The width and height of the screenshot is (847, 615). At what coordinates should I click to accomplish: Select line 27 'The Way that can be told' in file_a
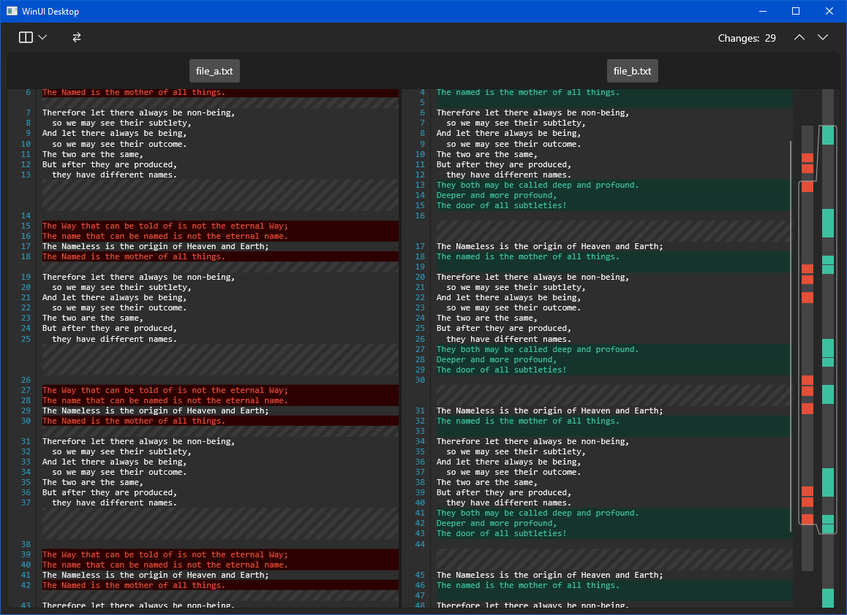click(x=220, y=390)
